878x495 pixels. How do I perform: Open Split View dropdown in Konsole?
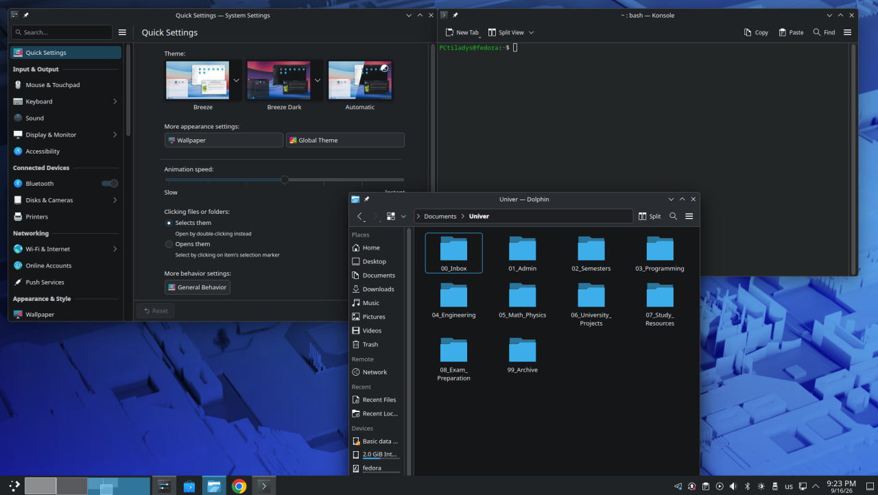click(531, 32)
